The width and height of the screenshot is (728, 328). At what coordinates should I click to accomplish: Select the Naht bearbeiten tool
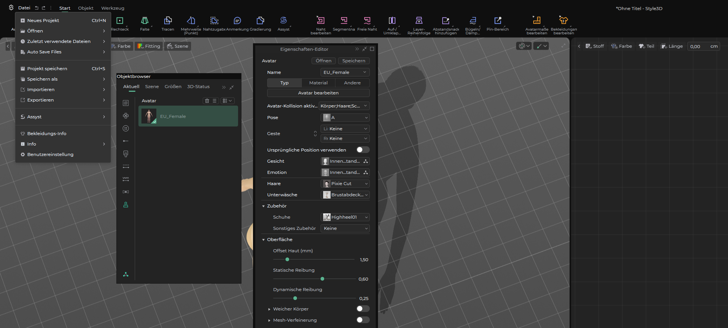coord(321,25)
